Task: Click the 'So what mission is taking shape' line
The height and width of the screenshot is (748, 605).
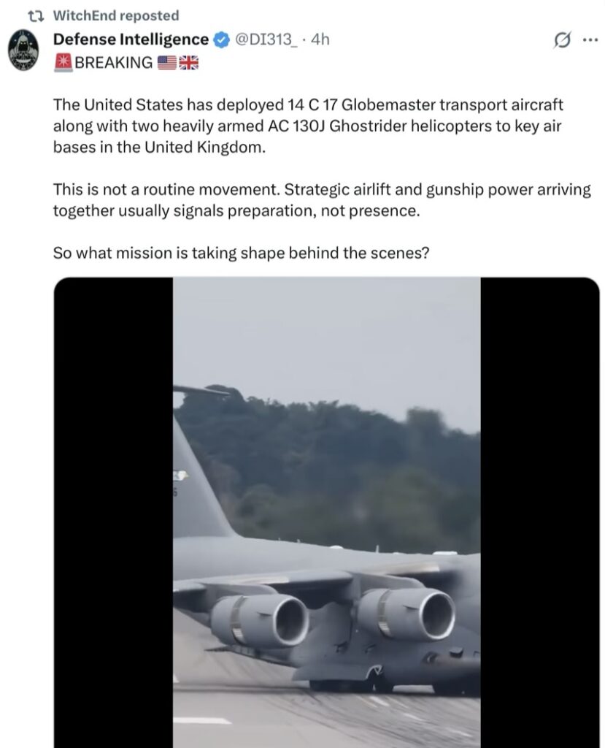Action: pos(242,253)
